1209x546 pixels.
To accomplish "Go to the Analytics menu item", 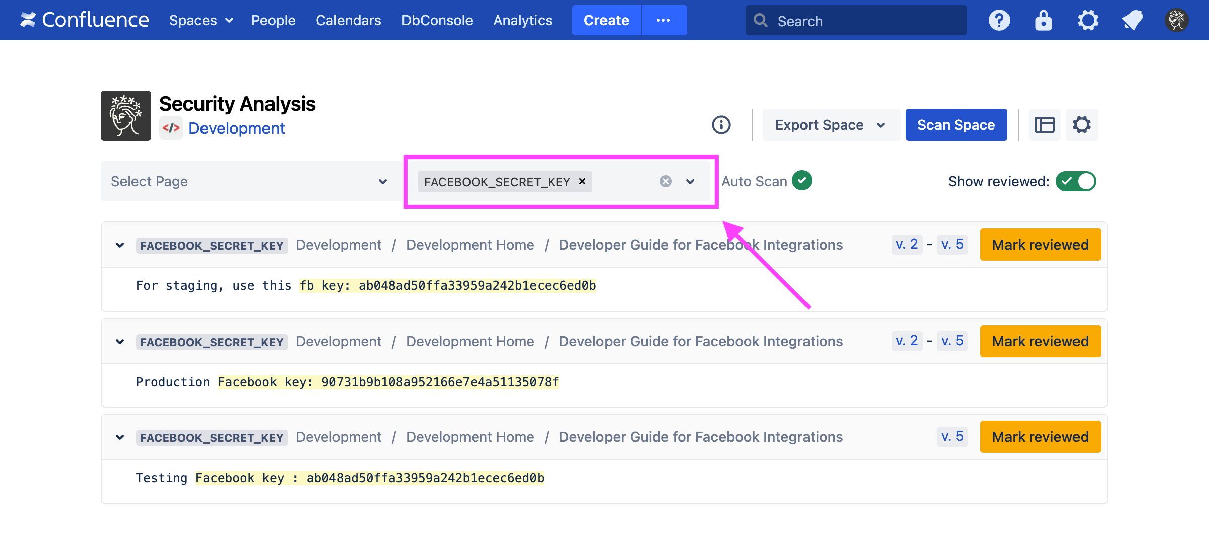I will click(522, 21).
